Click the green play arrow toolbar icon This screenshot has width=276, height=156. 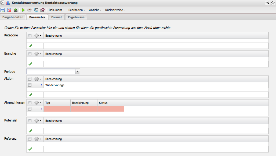(x=23, y=10)
